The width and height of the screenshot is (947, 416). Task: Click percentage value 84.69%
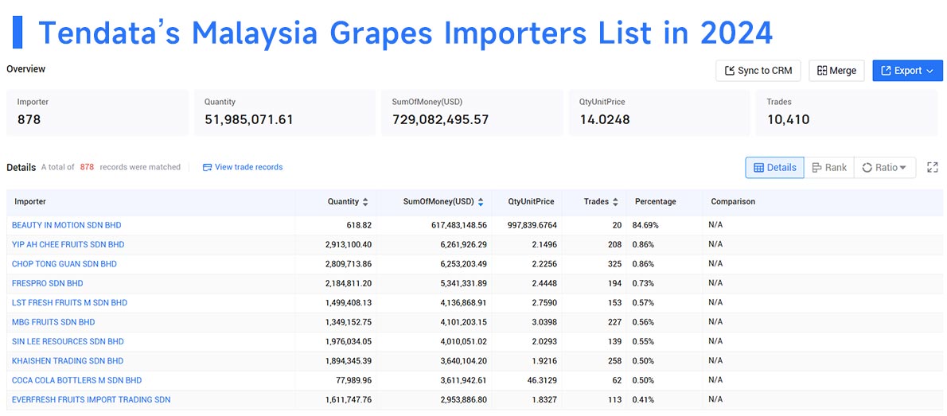point(645,225)
